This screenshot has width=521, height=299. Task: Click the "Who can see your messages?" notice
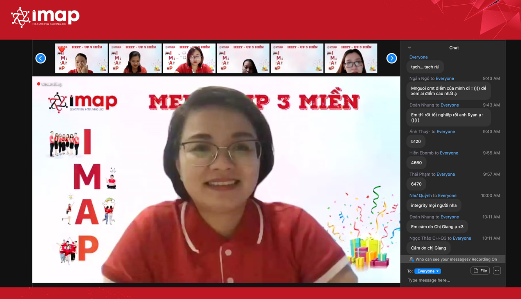456,259
